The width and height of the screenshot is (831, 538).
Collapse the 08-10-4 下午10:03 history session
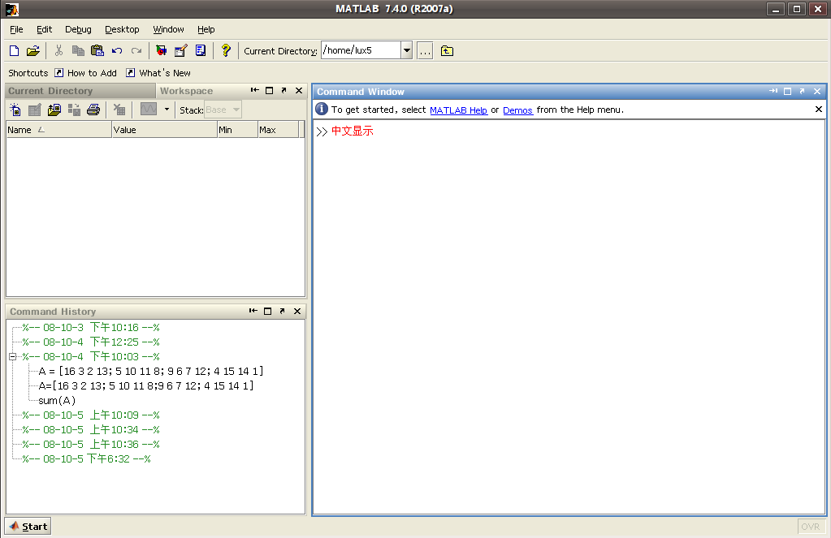click(x=13, y=356)
